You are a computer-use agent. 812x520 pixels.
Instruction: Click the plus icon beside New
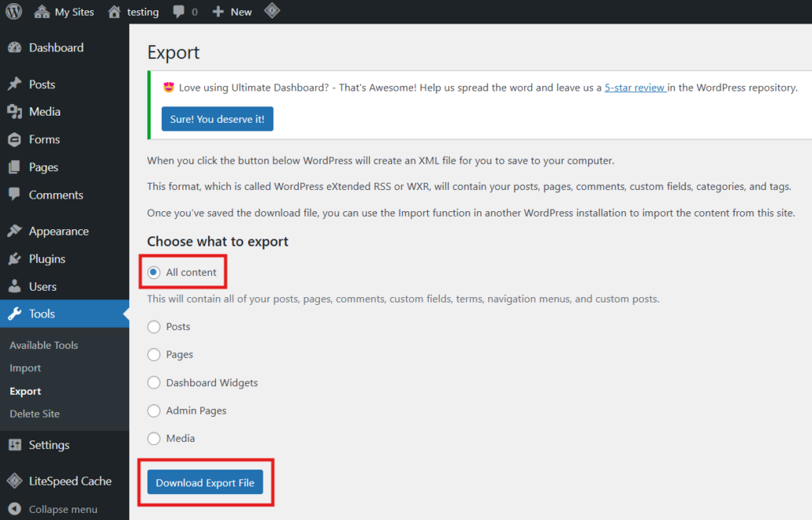[218, 11]
